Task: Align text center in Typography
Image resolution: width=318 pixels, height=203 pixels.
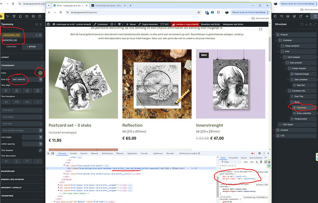Action: tap(17, 90)
